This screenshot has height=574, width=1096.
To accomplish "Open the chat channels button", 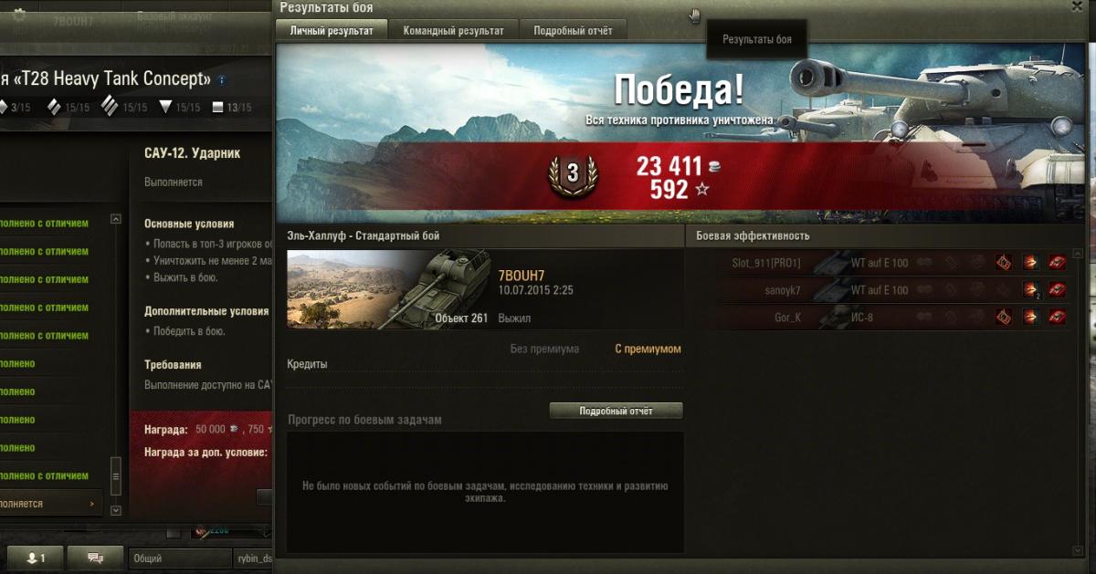I will tap(95, 558).
